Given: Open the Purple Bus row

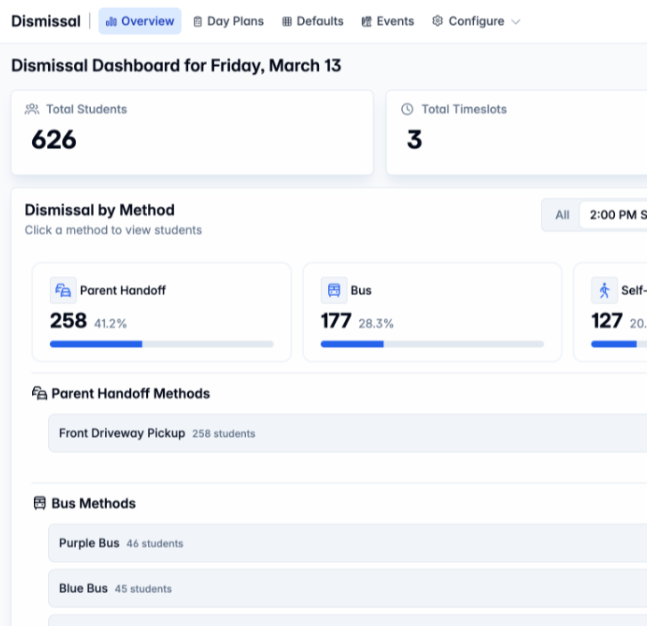Looking at the screenshot, I should [x=348, y=543].
